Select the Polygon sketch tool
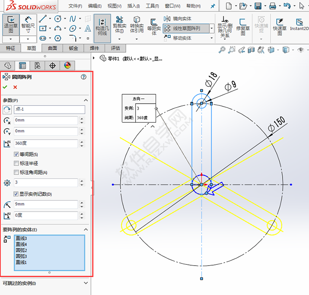This screenshot has width=309, height=295. pyautogui.click(x=58, y=38)
